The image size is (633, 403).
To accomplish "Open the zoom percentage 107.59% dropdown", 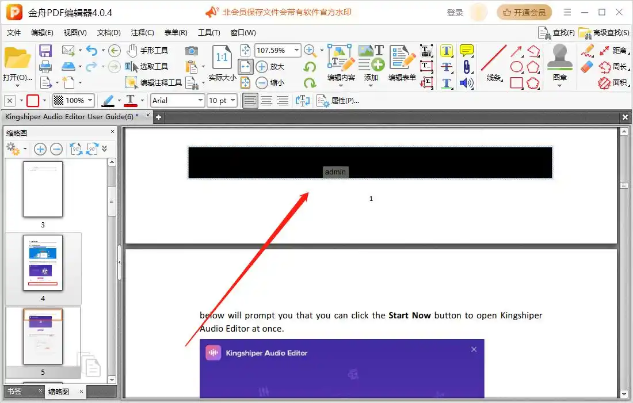I will pyautogui.click(x=297, y=51).
